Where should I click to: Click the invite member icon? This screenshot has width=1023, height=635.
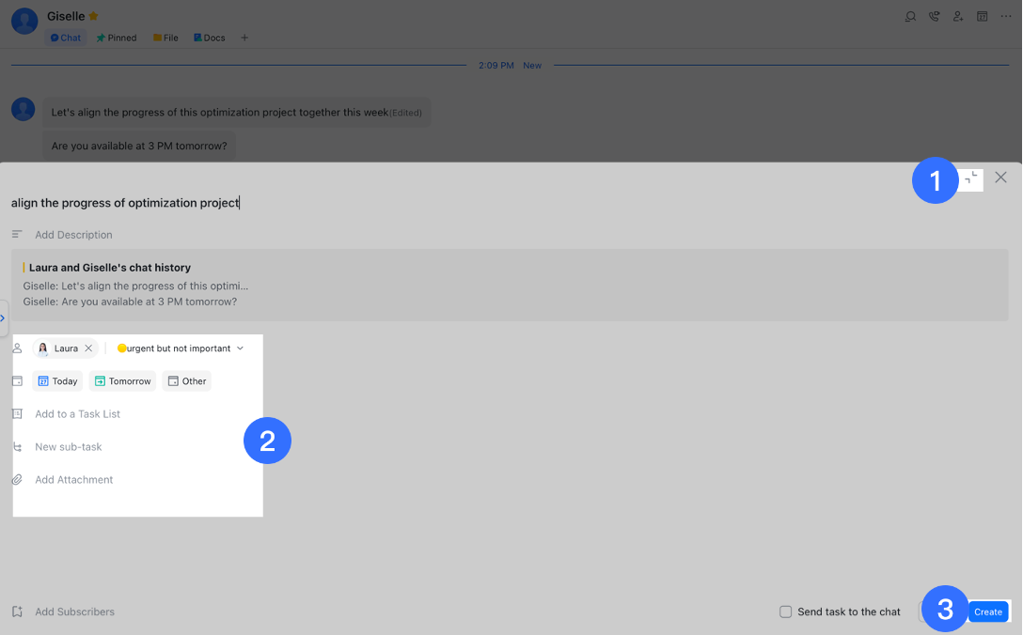(x=958, y=16)
